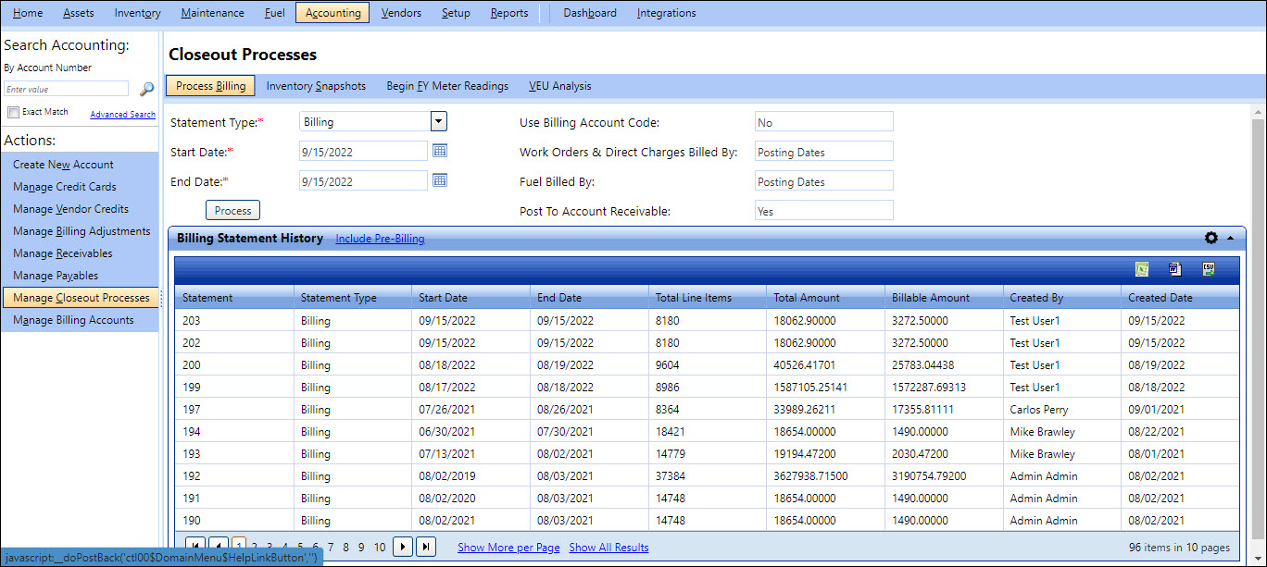1267x567 pixels.
Task: Click the End Date input field
Action: click(364, 181)
